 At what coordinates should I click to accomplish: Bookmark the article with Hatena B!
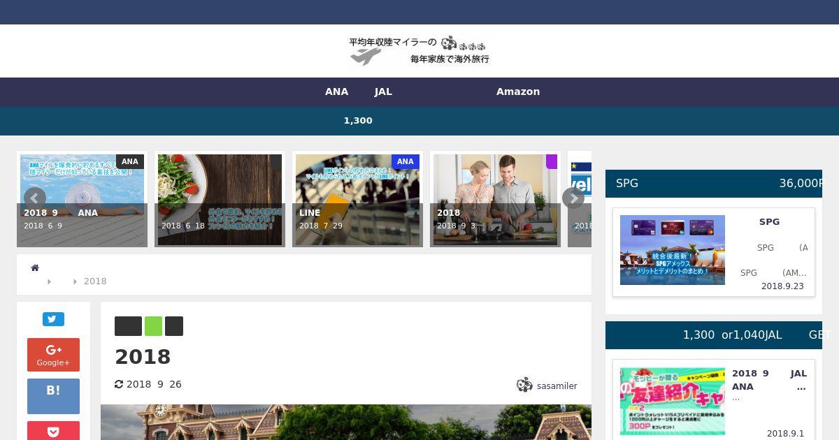pyautogui.click(x=53, y=396)
